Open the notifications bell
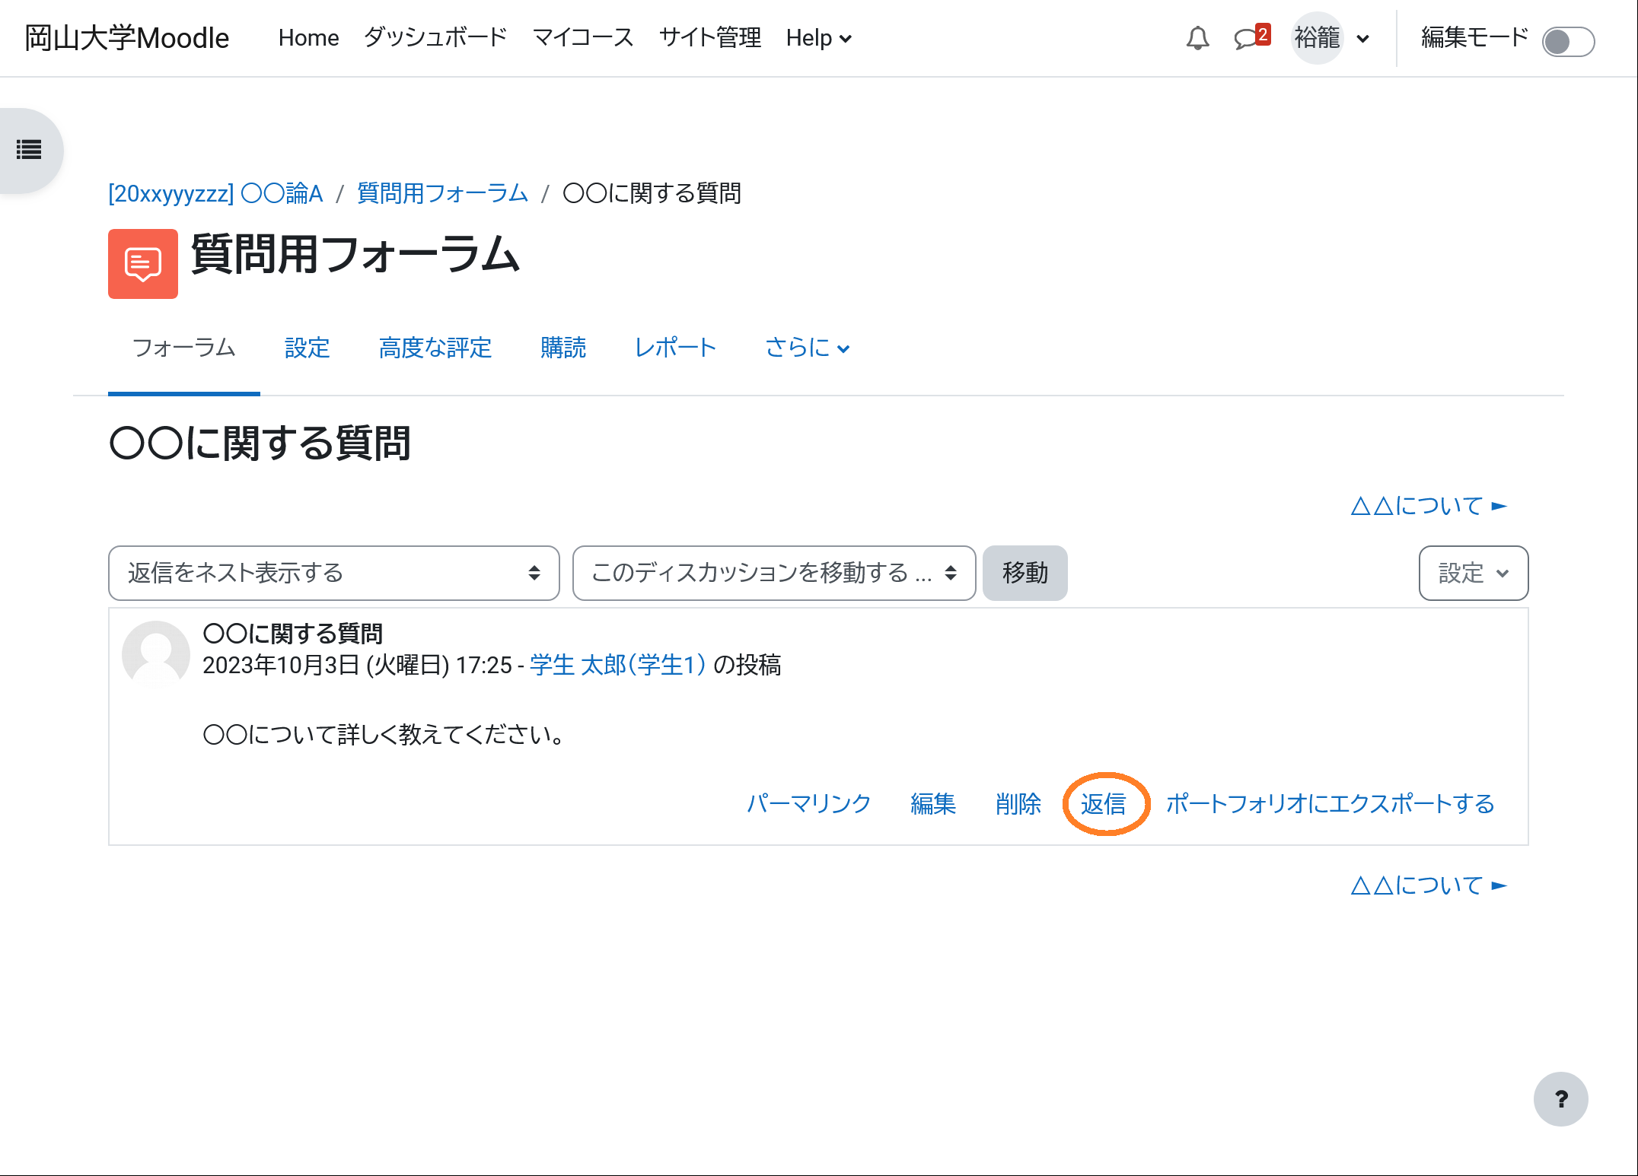1638x1176 pixels. click(1197, 38)
